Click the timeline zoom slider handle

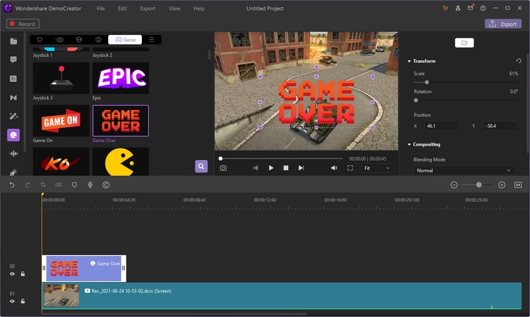point(478,185)
